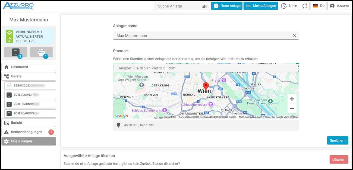Clear the Anlagenname field with the X
The height and width of the screenshot is (170, 353).
(295, 36)
